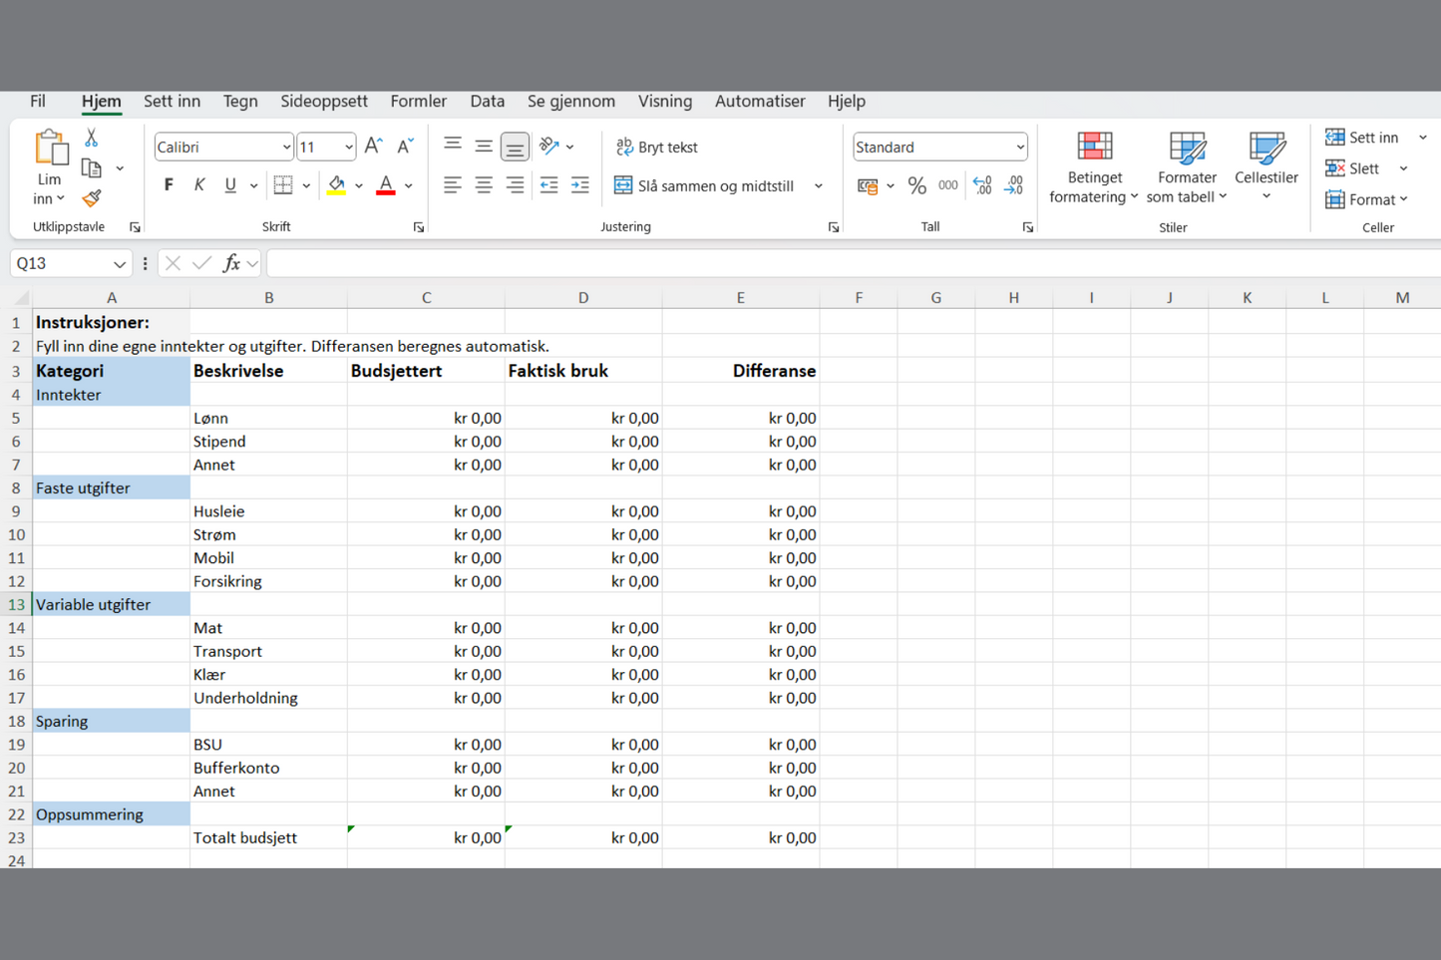Toggle italic formatting (K)

[199, 185]
